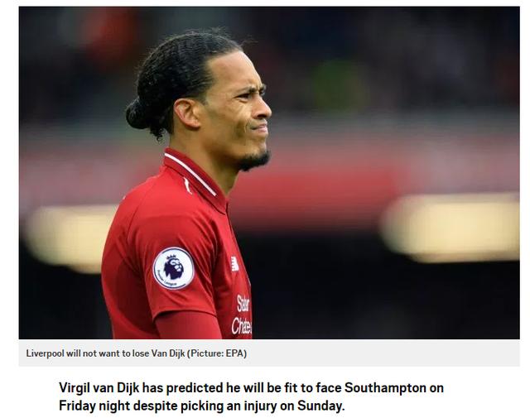Image resolution: width=530 pixels, height=418 pixels.
Task: Open the main article photo of the player
Action: tap(269, 173)
